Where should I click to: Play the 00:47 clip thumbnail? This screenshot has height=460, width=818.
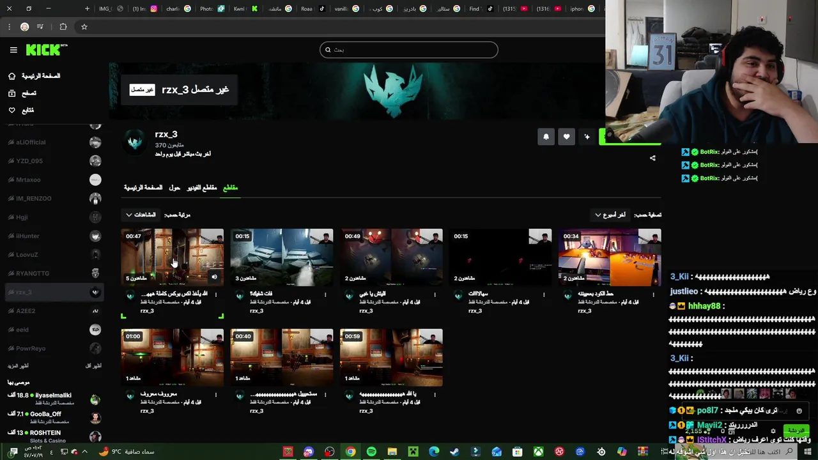point(173,257)
